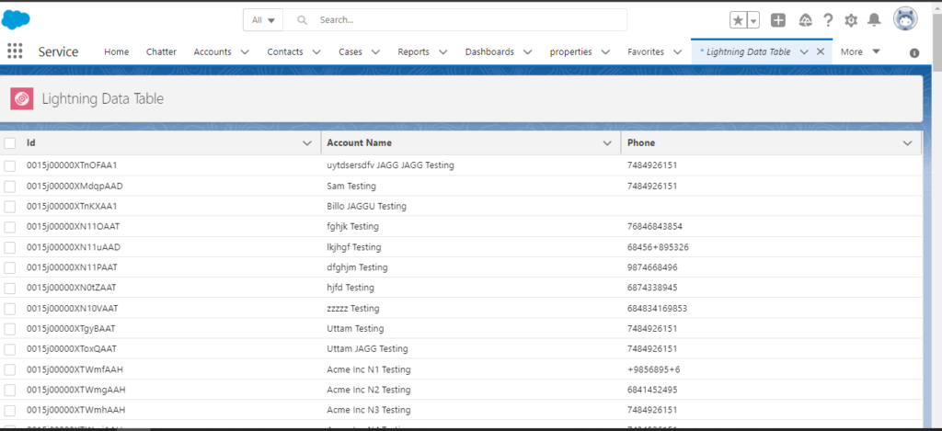
Task: Open the Id column actions chevron
Action: coord(307,142)
